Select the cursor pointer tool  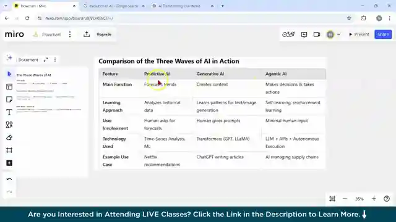9,74
